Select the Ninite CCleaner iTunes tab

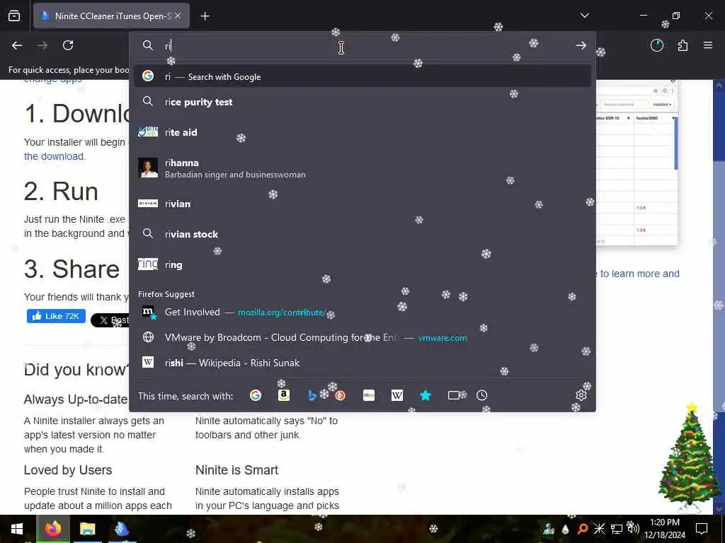coord(112,16)
